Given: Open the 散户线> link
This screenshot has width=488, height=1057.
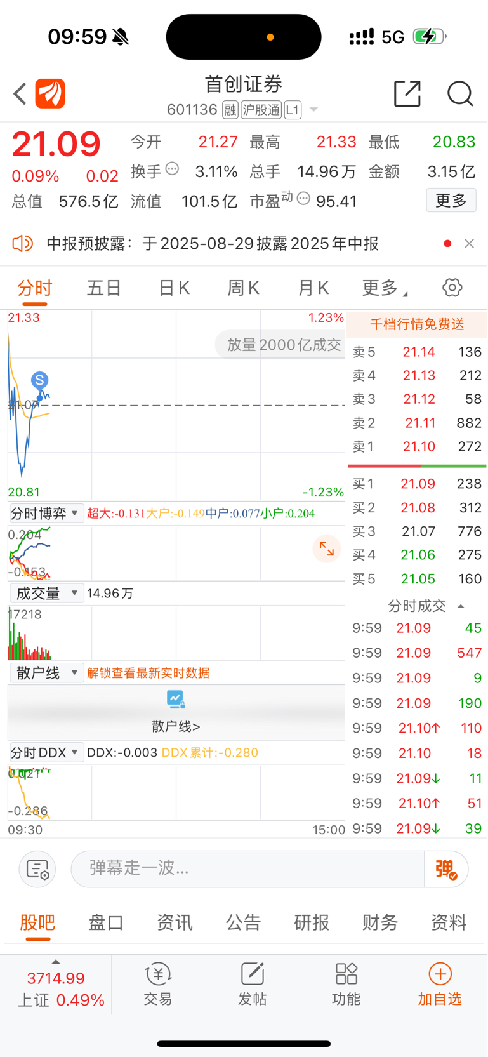Looking at the screenshot, I should (x=176, y=726).
